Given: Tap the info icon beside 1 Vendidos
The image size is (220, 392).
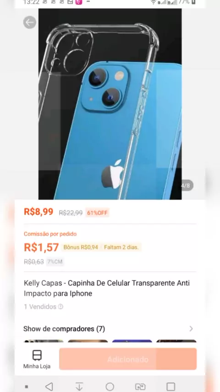Looking at the screenshot, I should pos(60,307).
